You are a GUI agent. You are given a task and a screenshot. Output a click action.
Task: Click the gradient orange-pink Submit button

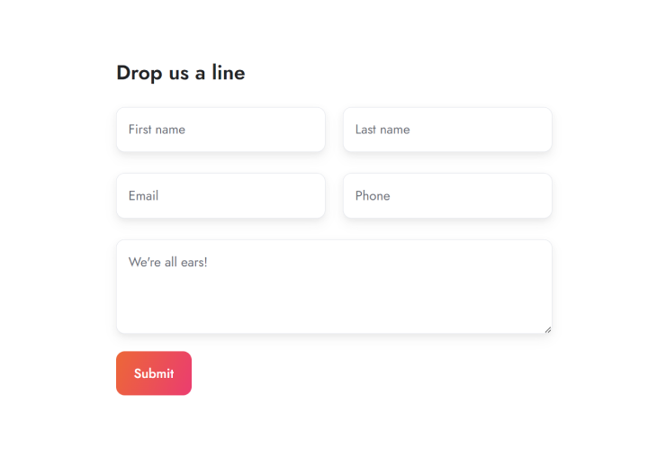(154, 373)
